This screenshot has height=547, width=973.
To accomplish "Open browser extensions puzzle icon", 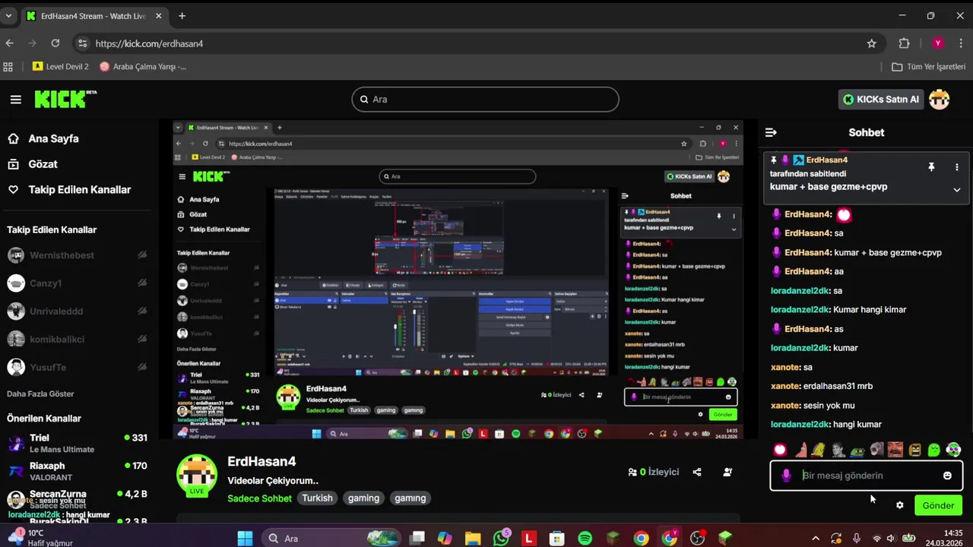I will 904,43.
